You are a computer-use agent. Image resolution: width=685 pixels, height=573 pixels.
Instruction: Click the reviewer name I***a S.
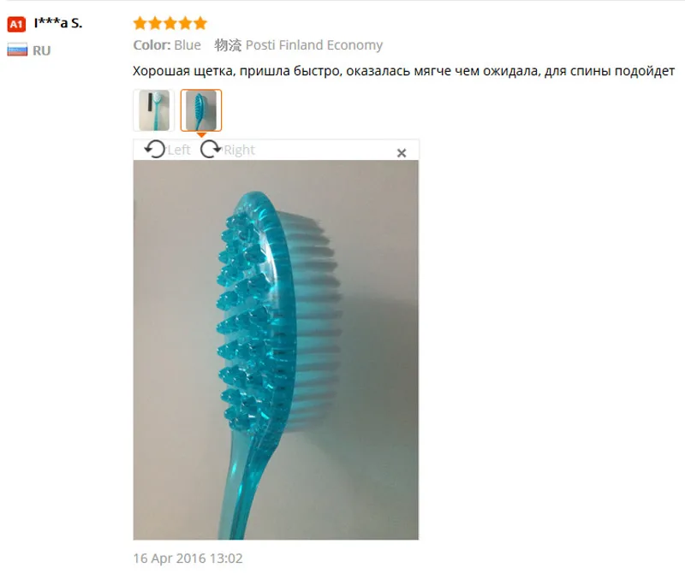(58, 23)
